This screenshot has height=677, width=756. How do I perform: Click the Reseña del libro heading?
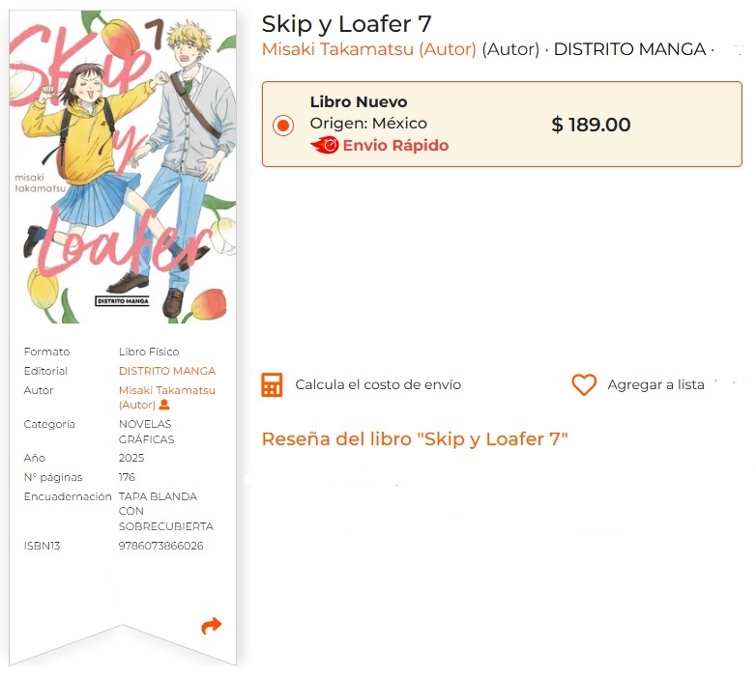pos(415,438)
